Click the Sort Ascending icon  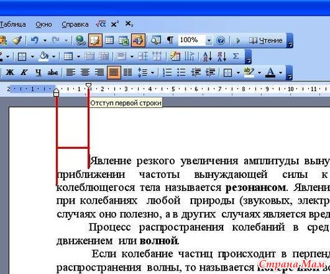tap(207, 57)
